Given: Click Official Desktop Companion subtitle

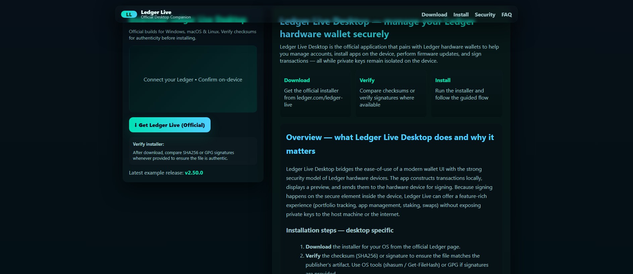Looking at the screenshot, I should (x=166, y=17).
